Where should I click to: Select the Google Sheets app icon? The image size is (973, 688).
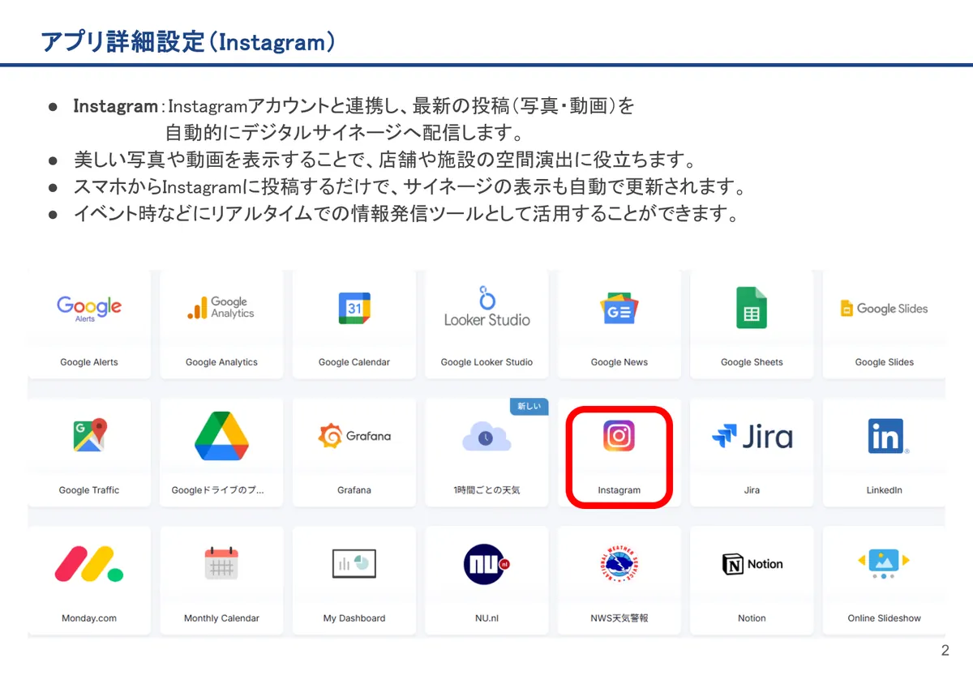pyautogui.click(x=752, y=308)
